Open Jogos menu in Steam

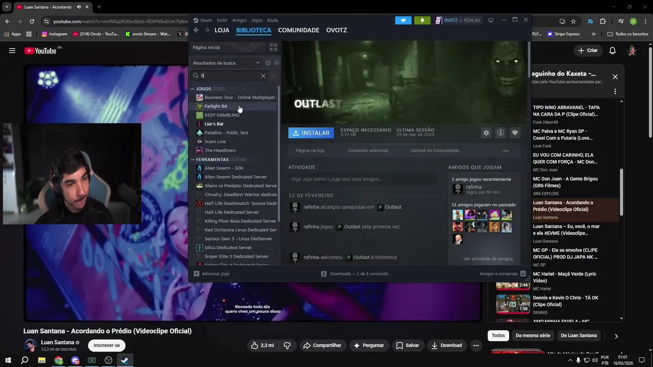click(257, 20)
